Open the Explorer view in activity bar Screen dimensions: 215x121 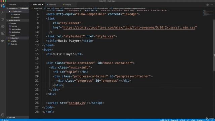pos(3,6)
